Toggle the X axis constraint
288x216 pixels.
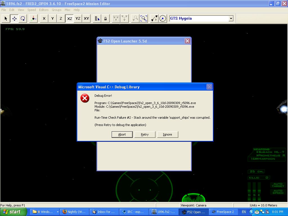tap(44, 19)
